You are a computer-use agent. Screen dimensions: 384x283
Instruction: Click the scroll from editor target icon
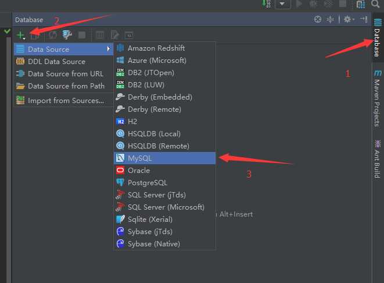(318, 19)
